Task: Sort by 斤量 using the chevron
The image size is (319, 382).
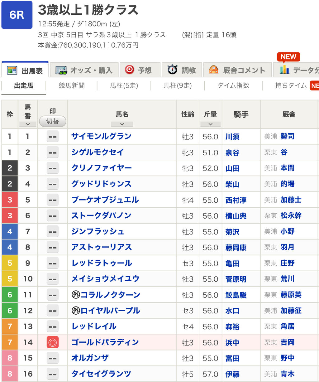Action: (210, 124)
